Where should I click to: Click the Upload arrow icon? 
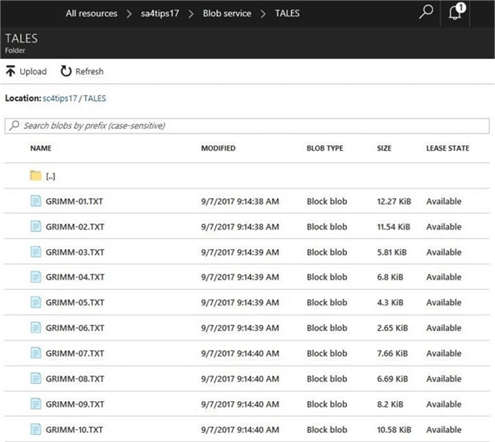pyautogui.click(x=10, y=71)
